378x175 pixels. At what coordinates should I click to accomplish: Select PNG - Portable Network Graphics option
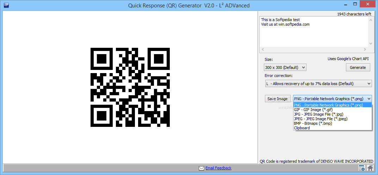333,105
